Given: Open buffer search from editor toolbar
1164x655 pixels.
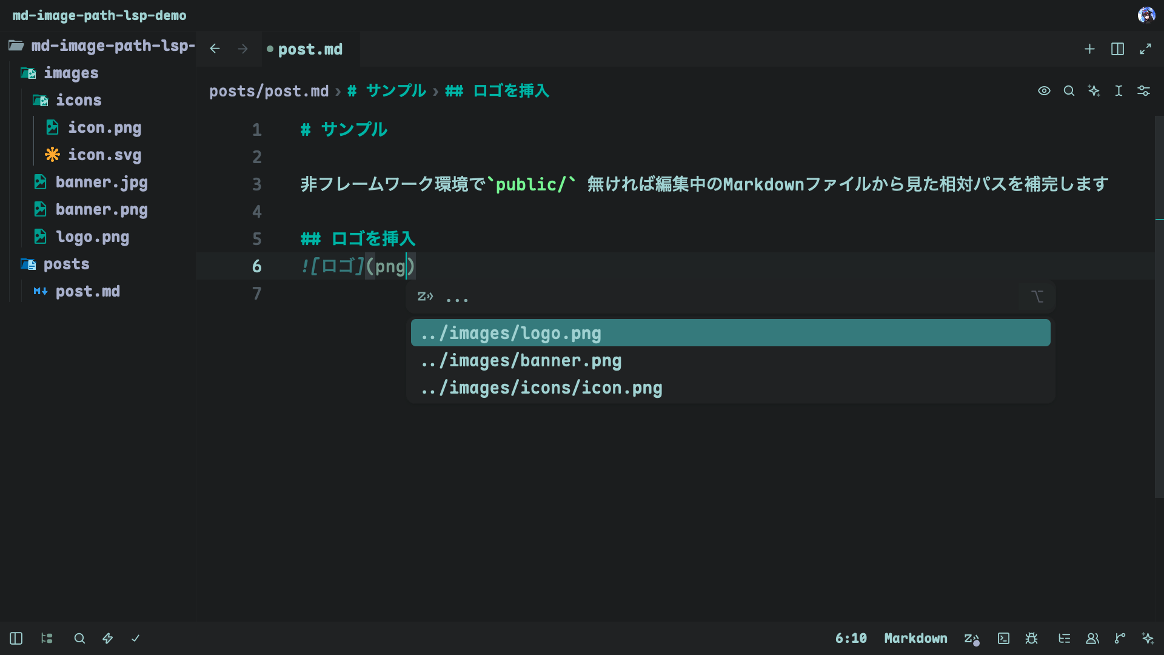Looking at the screenshot, I should 1069,91.
